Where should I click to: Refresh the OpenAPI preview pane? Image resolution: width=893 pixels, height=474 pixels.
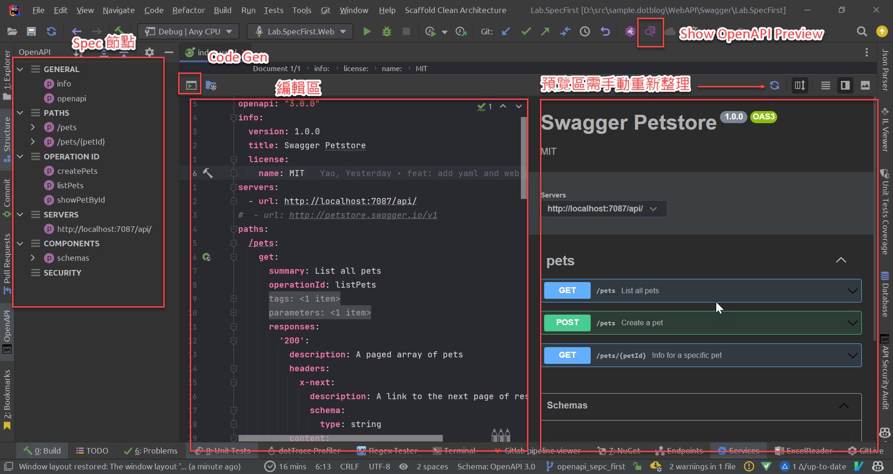[774, 85]
